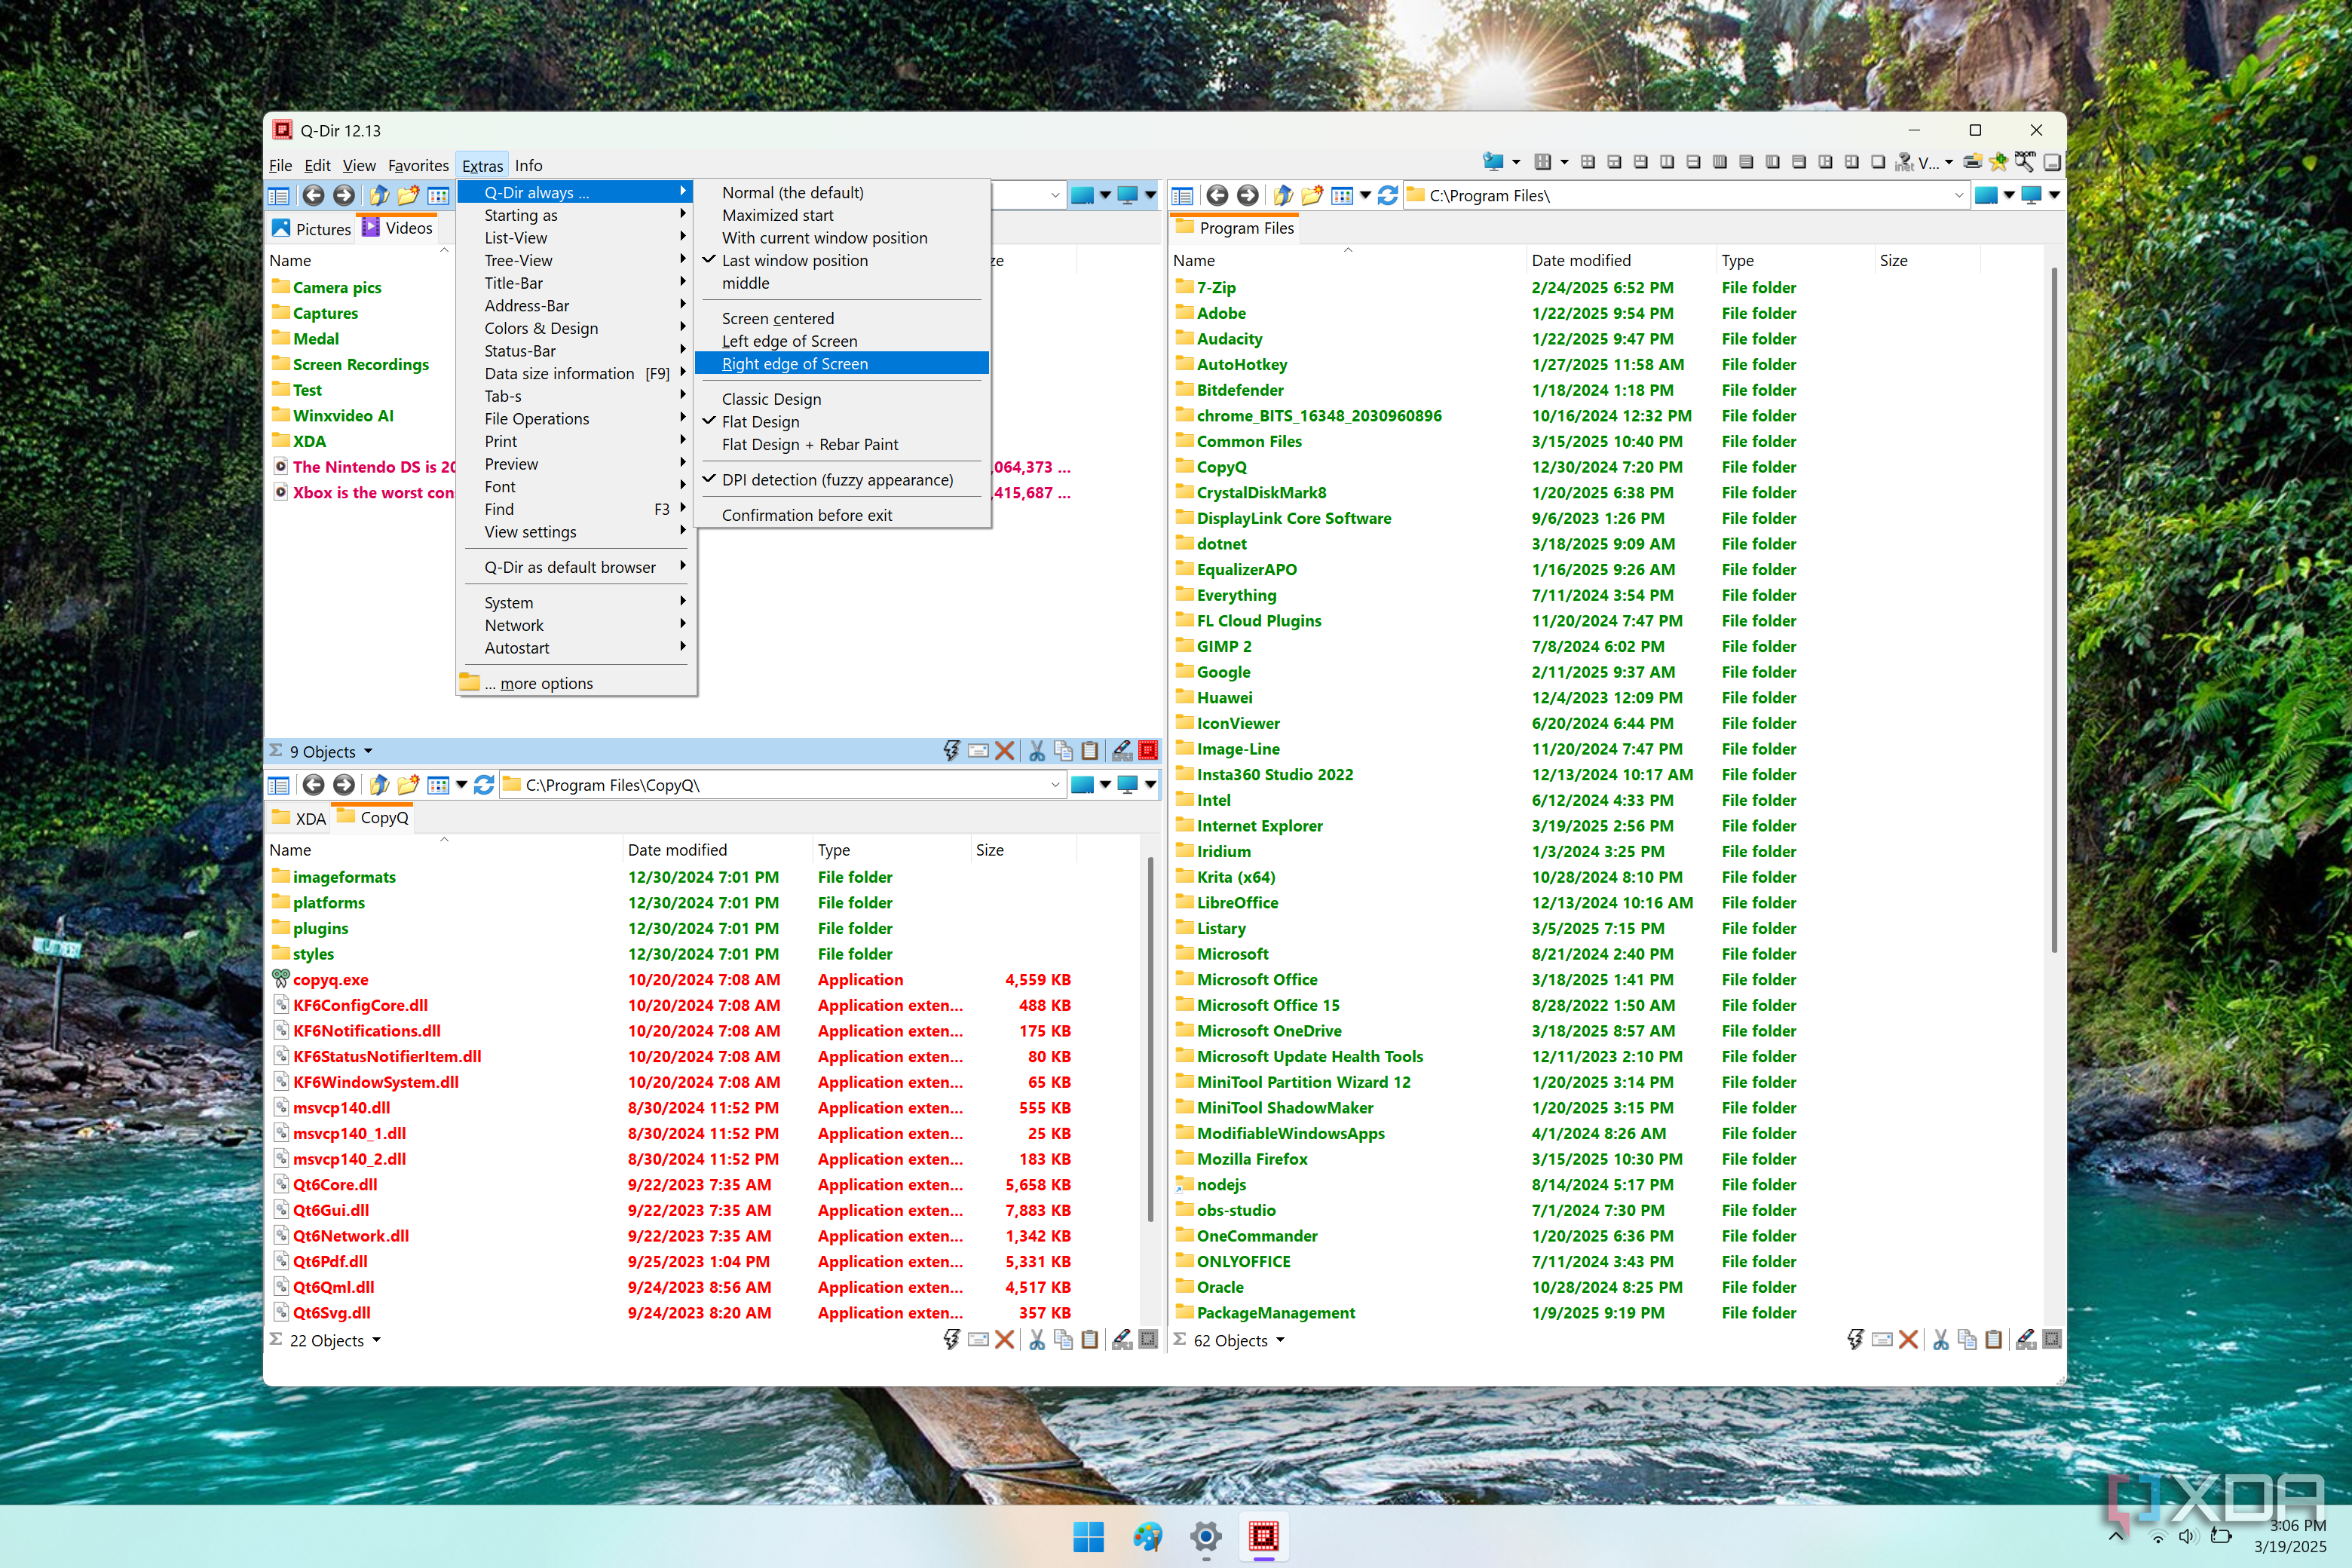Click the add-favorite star icon
This screenshot has height=1568, width=2352.
tap(1998, 163)
